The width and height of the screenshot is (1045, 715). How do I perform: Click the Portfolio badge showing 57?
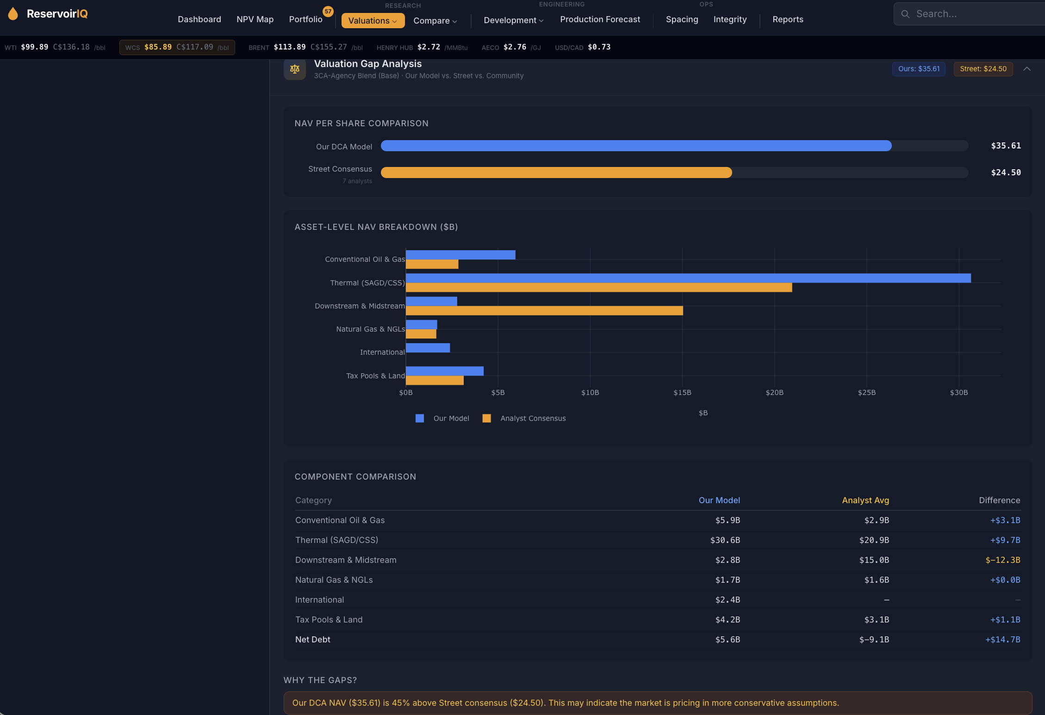click(328, 11)
